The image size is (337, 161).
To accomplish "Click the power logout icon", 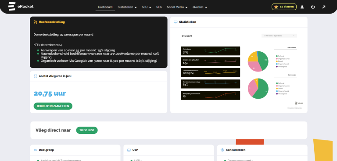I will tap(313, 7).
